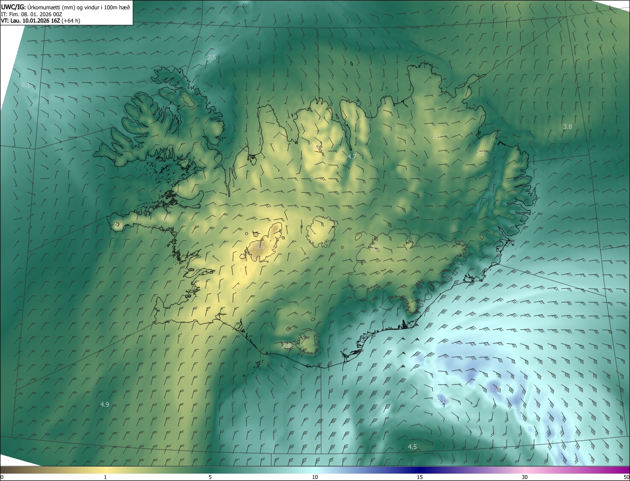Click the 7.5 value label on the map
The height and width of the screenshot is (481, 630).
(x=212, y=58)
